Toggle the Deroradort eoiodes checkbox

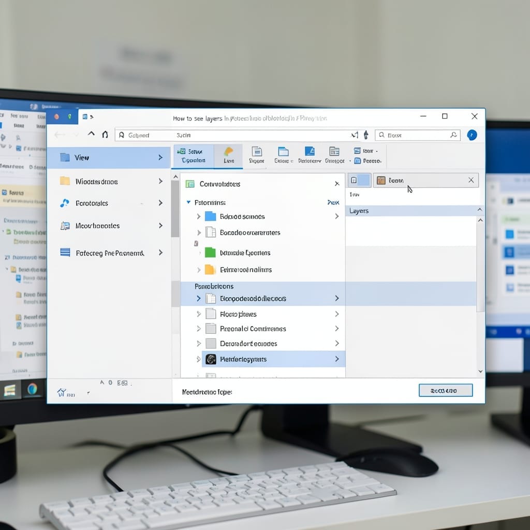[x=211, y=344]
